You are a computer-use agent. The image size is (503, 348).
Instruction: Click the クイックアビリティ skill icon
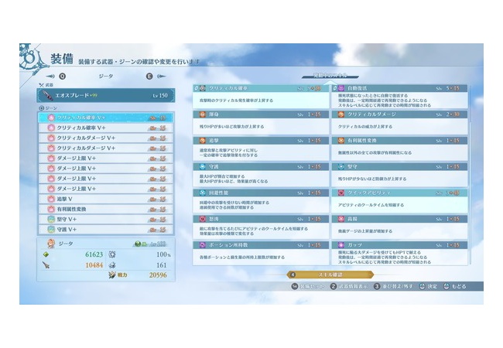341,193
